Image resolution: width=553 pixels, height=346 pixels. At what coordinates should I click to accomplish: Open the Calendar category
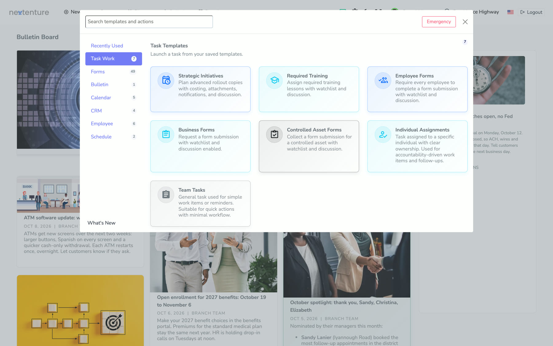click(114, 98)
